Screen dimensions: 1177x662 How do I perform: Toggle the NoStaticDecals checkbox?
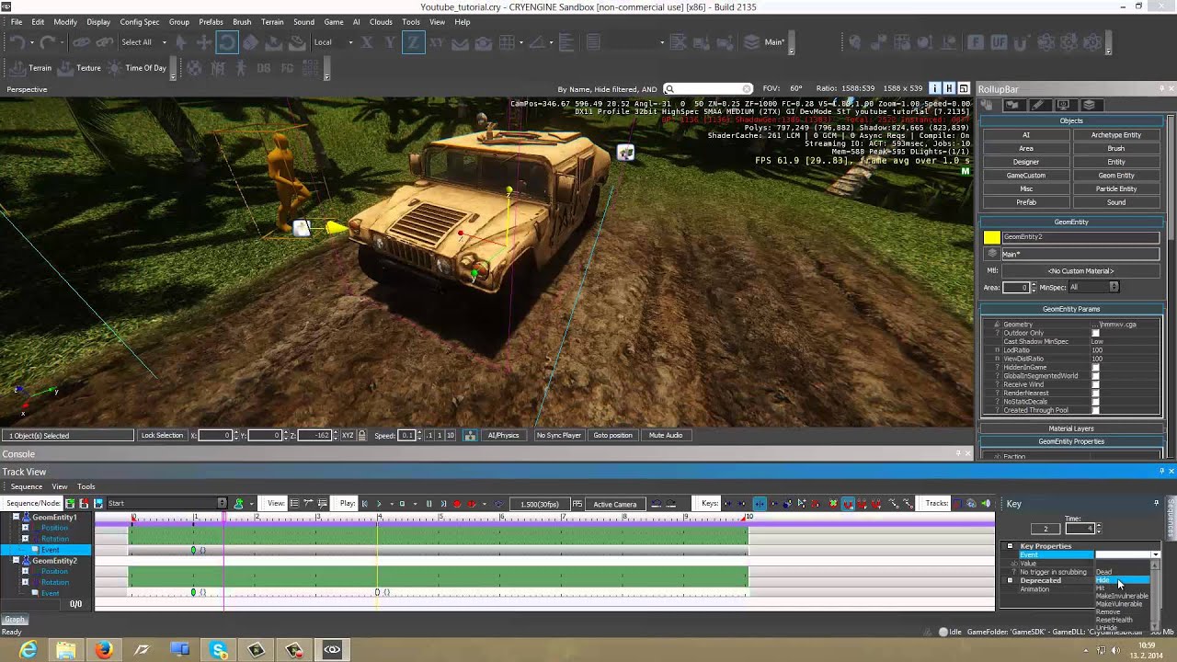click(1095, 402)
